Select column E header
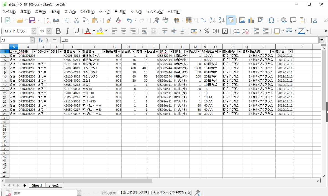This screenshot has width=328, height=196. pyautogui.click(x=73, y=47)
